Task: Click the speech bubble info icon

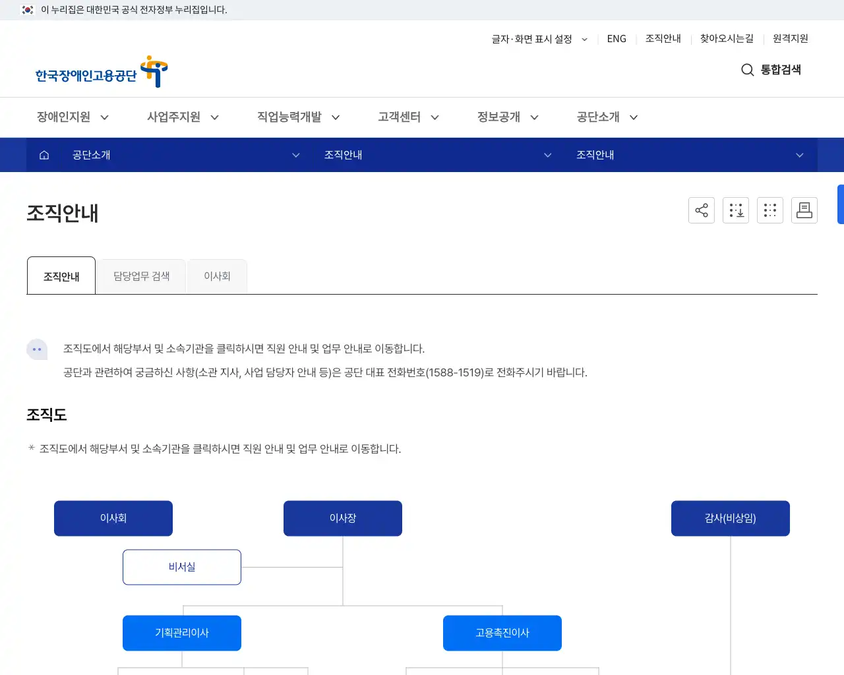Action: pyautogui.click(x=37, y=349)
